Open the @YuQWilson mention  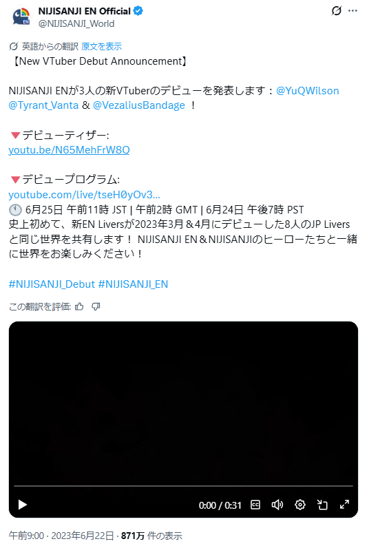point(308,91)
